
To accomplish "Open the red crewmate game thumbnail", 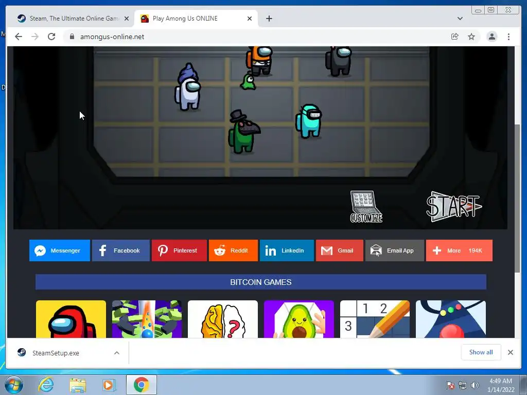I will coord(71,319).
